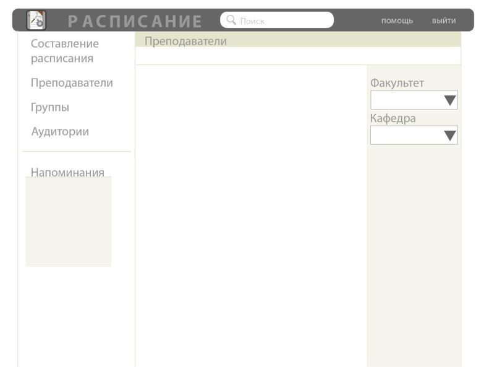The width and height of the screenshot is (484, 367).
Task: Click the РАСПИСАНИЕ title text
Action: (135, 21)
